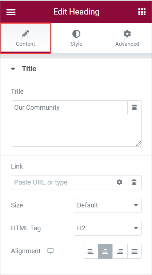Click the half-circle Style icon
The image size is (152, 275).
pyautogui.click(x=76, y=34)
